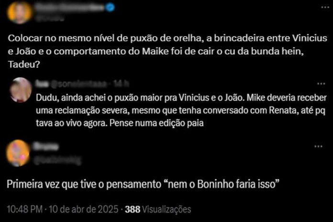Open the 388 Visualizações count
Image resolution: width=333 pixels, height=222 pixels.
(158, 209)
